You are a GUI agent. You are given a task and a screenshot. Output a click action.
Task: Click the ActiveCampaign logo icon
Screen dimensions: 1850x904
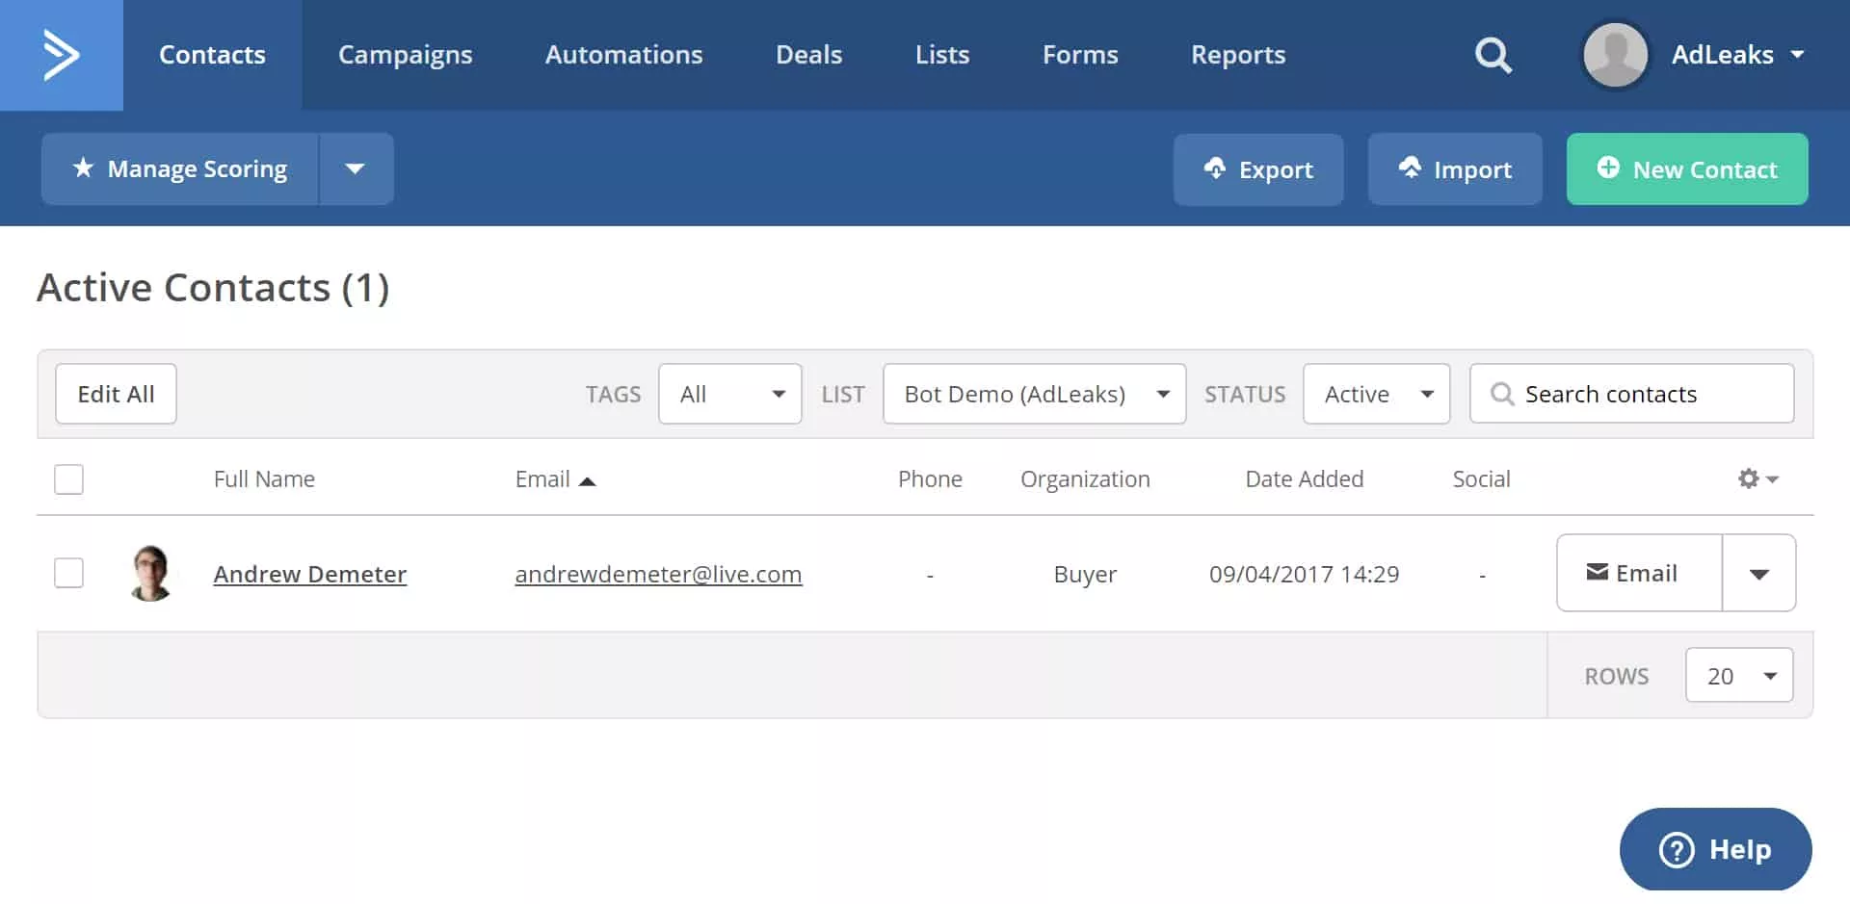[x=61, y=55]
